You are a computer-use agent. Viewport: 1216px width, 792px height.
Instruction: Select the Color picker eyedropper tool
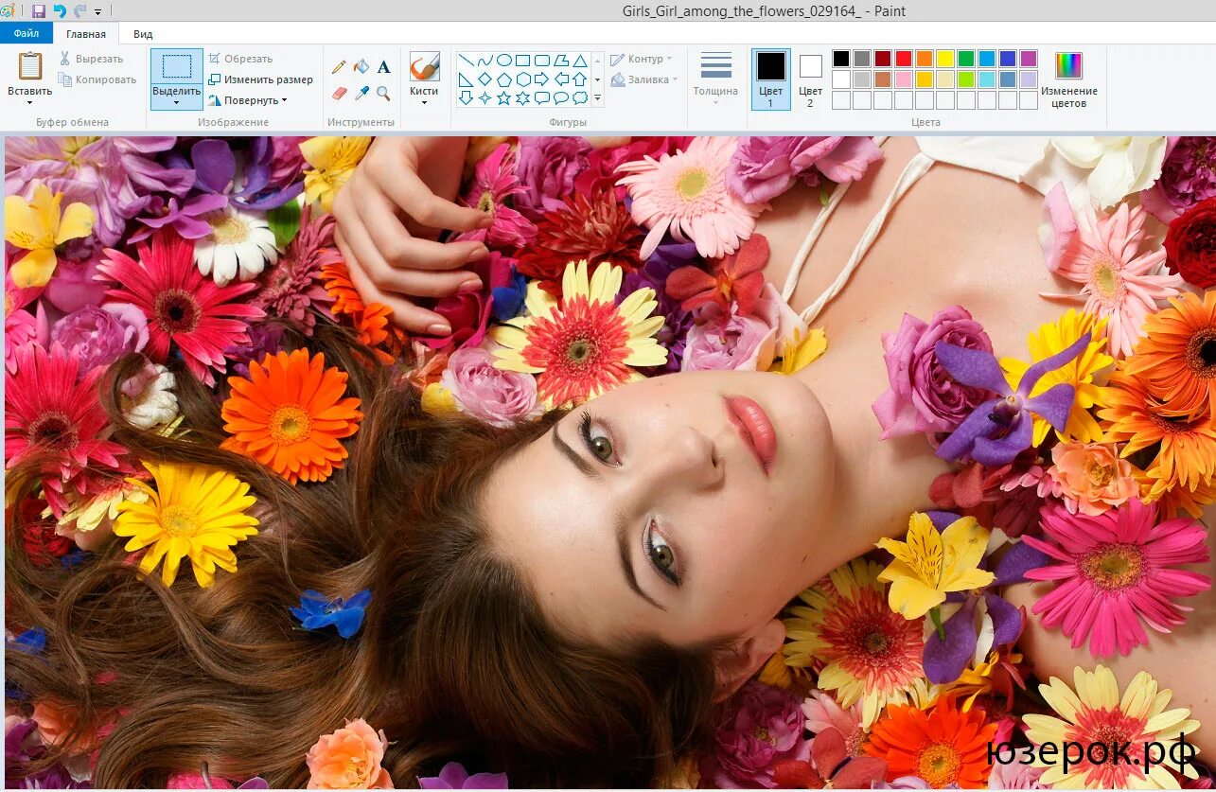[x=361, y=93]
